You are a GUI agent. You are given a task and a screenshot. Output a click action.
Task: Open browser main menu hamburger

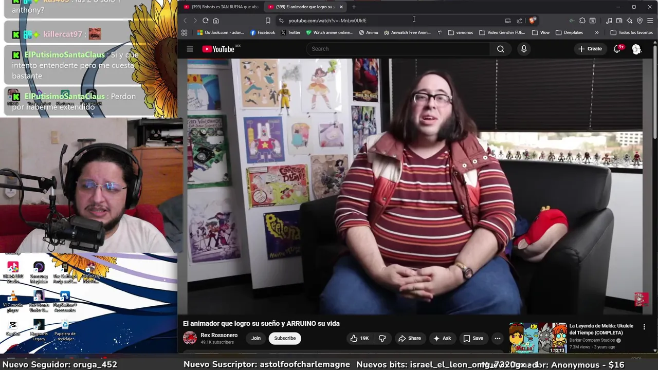650,21
